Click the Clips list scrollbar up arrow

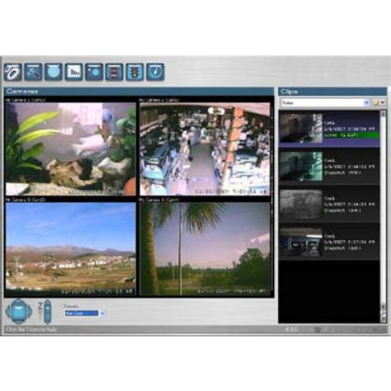coord(384,113)
